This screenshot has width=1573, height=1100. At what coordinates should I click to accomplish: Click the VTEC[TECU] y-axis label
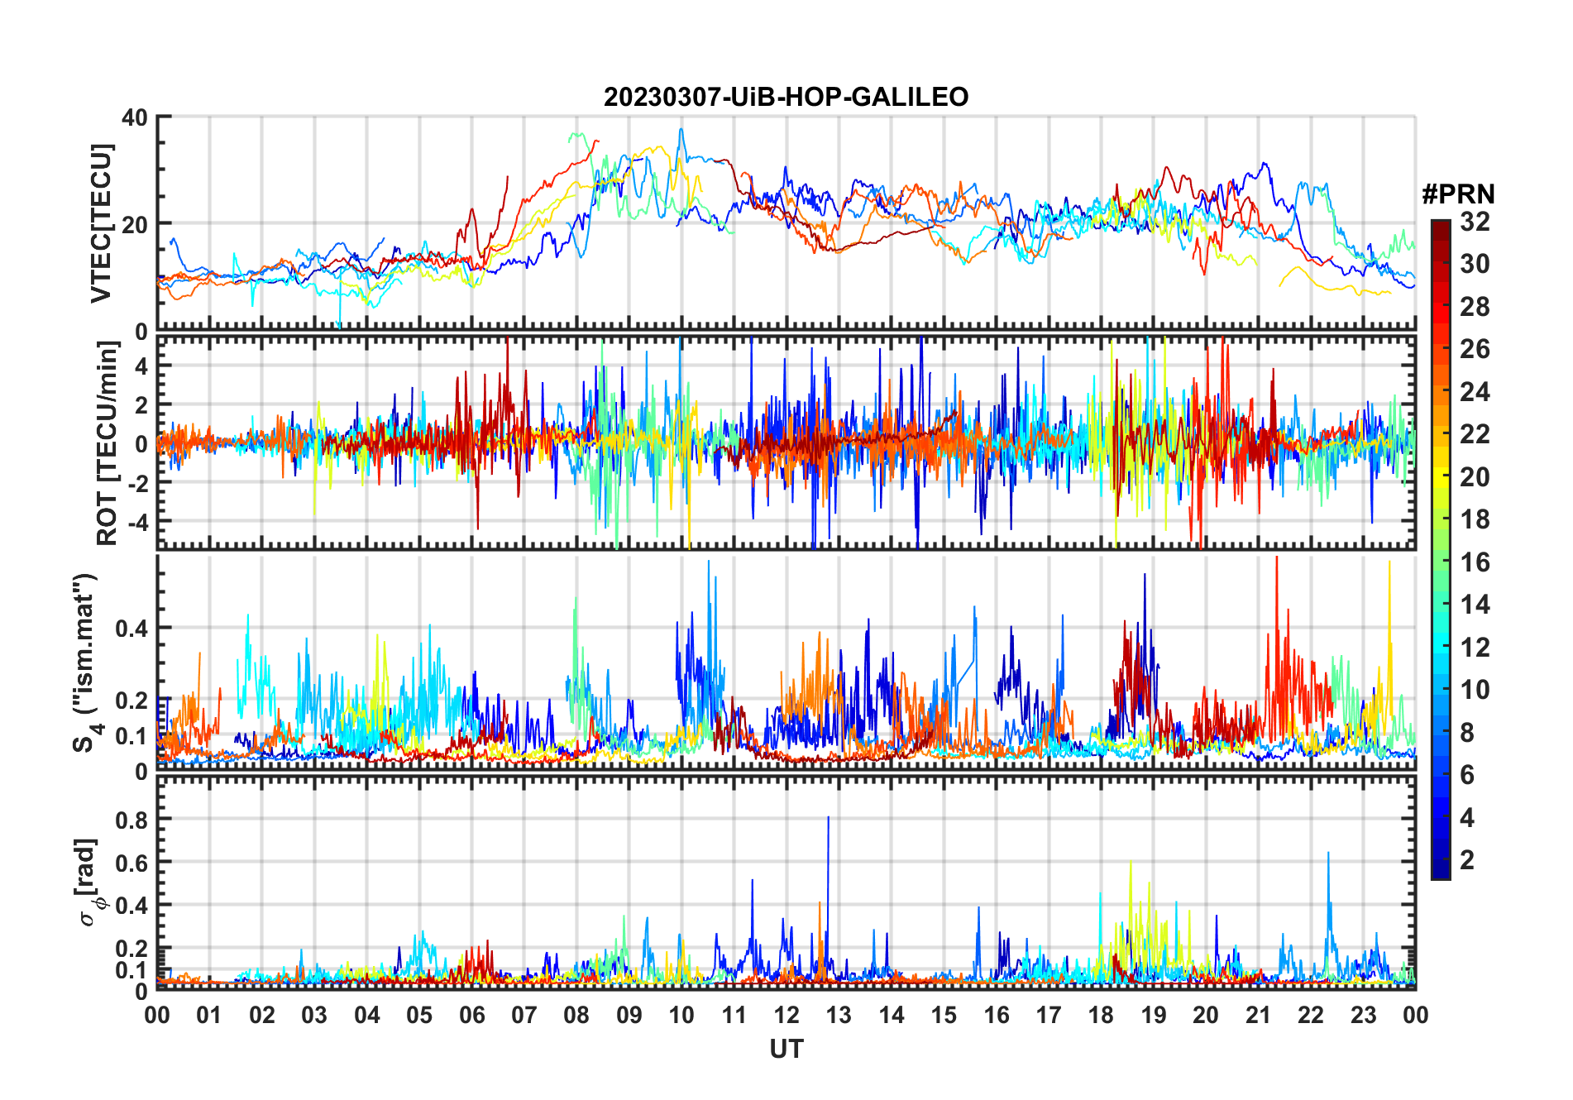click(x=100, y=223)
